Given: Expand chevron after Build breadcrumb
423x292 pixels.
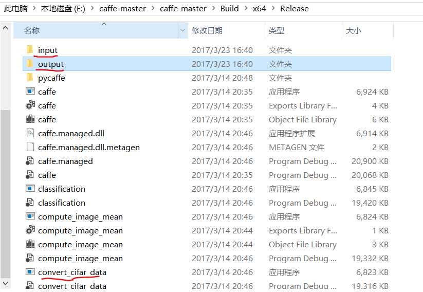Looking at the screenshot, I should coord(246,8).
